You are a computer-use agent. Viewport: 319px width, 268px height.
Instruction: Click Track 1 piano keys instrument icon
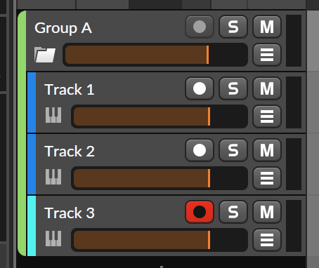click(53, 115)
